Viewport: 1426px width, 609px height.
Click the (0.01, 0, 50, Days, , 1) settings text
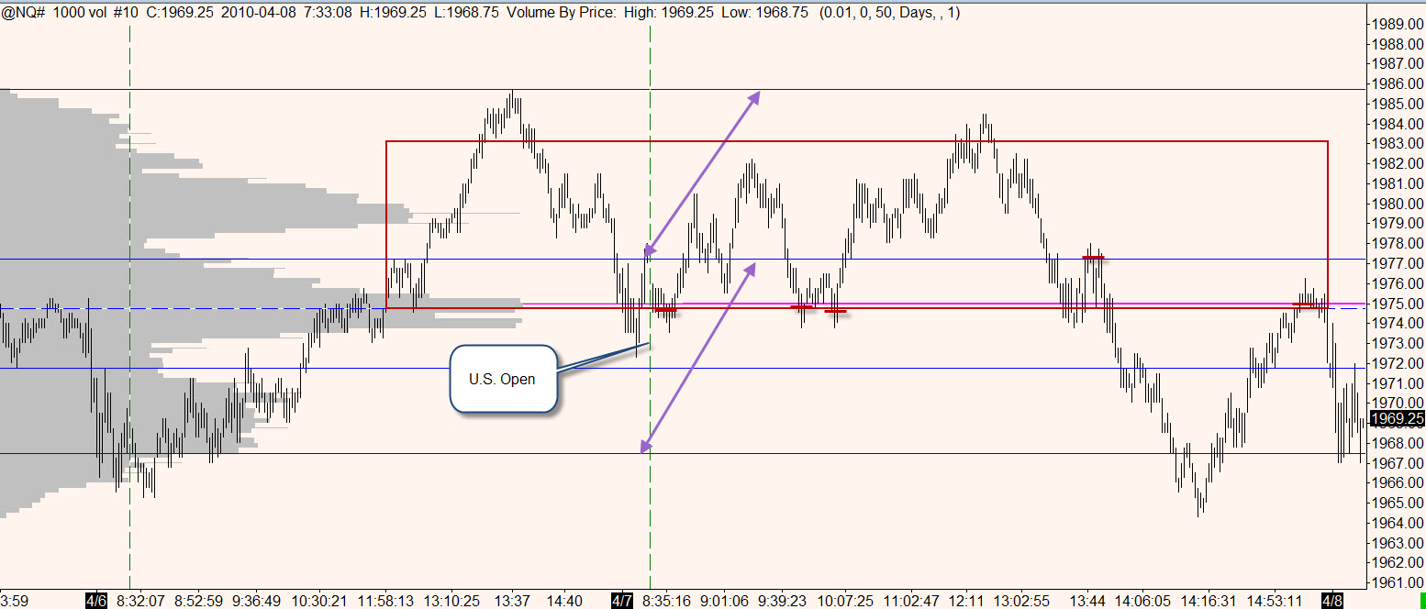[890, 14]
